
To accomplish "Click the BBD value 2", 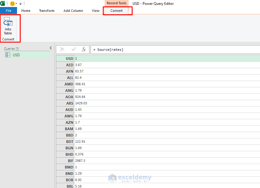I will tap(76, 135).
